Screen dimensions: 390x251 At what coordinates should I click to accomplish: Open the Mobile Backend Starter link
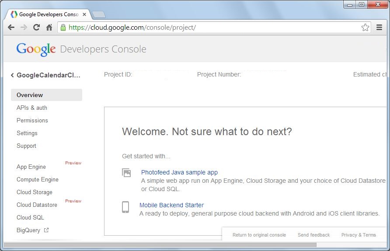click(172, 205)
